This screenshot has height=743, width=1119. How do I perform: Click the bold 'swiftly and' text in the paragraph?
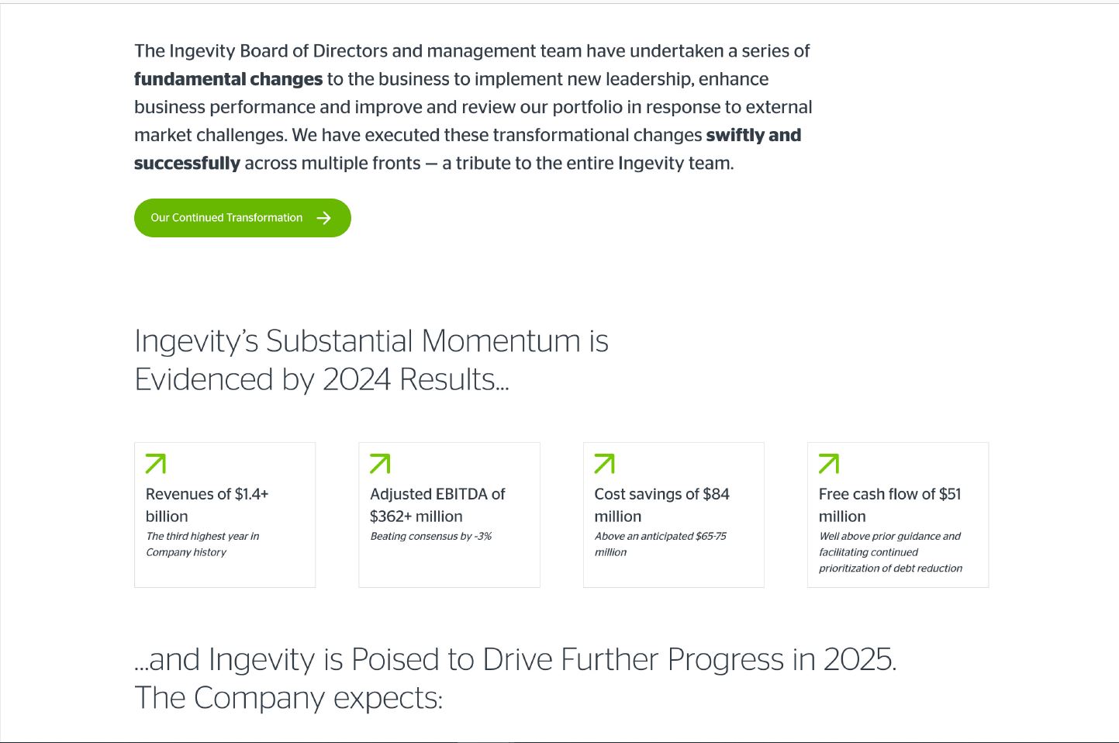point(753,135)
